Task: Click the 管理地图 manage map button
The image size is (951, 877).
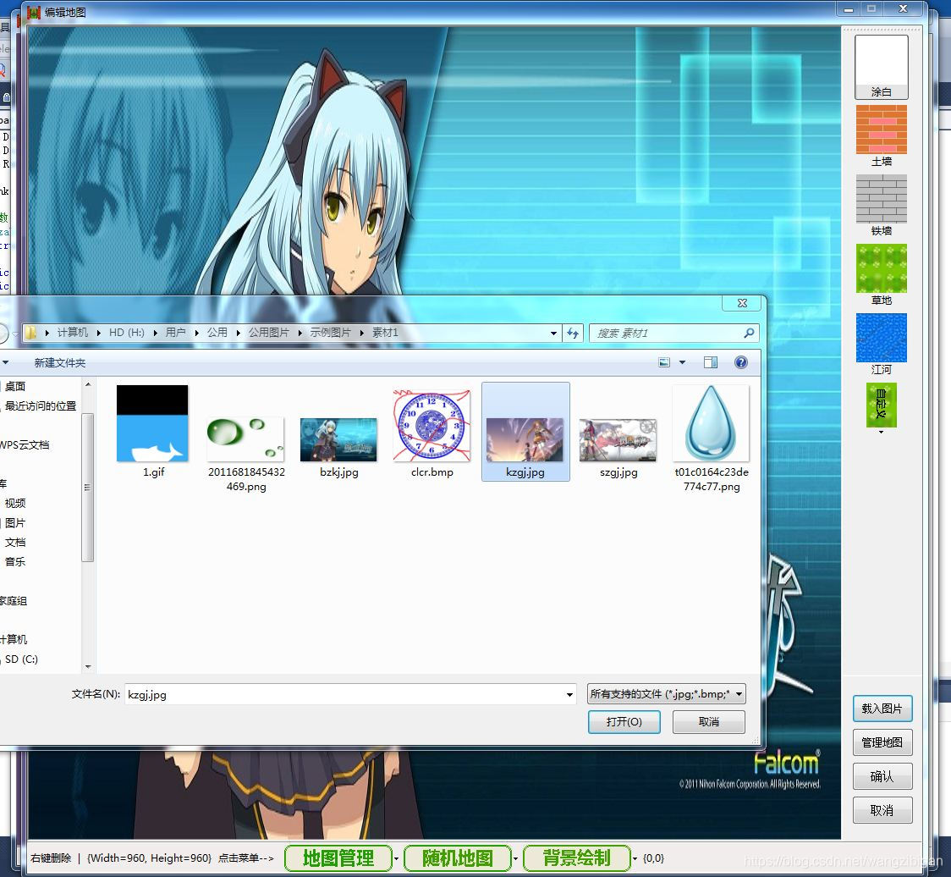Action: (x=882, y=742)
